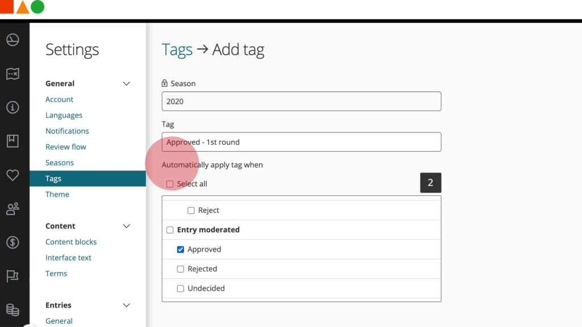Viewport: 582px width, 327px height.
Task: Select the map card icon in sidebar
Action: coord(13,73)
